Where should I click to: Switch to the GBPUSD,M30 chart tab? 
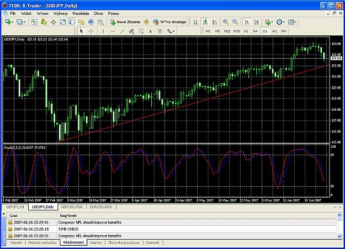point(72,207)
